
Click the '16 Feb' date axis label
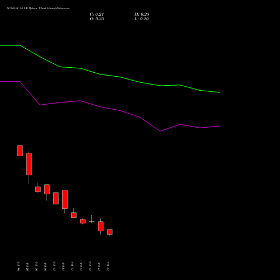click(x=90, y=266)
